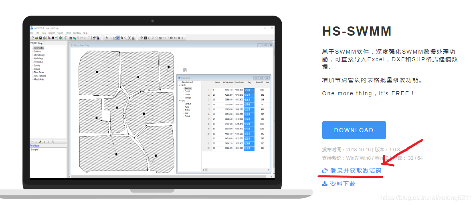Select Time Series in project tree
This screenshot has height=205, width=475.
tap(39, 72)
